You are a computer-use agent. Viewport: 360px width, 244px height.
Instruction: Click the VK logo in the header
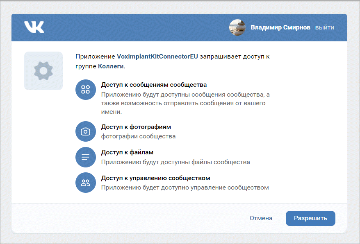pos(34,27)
